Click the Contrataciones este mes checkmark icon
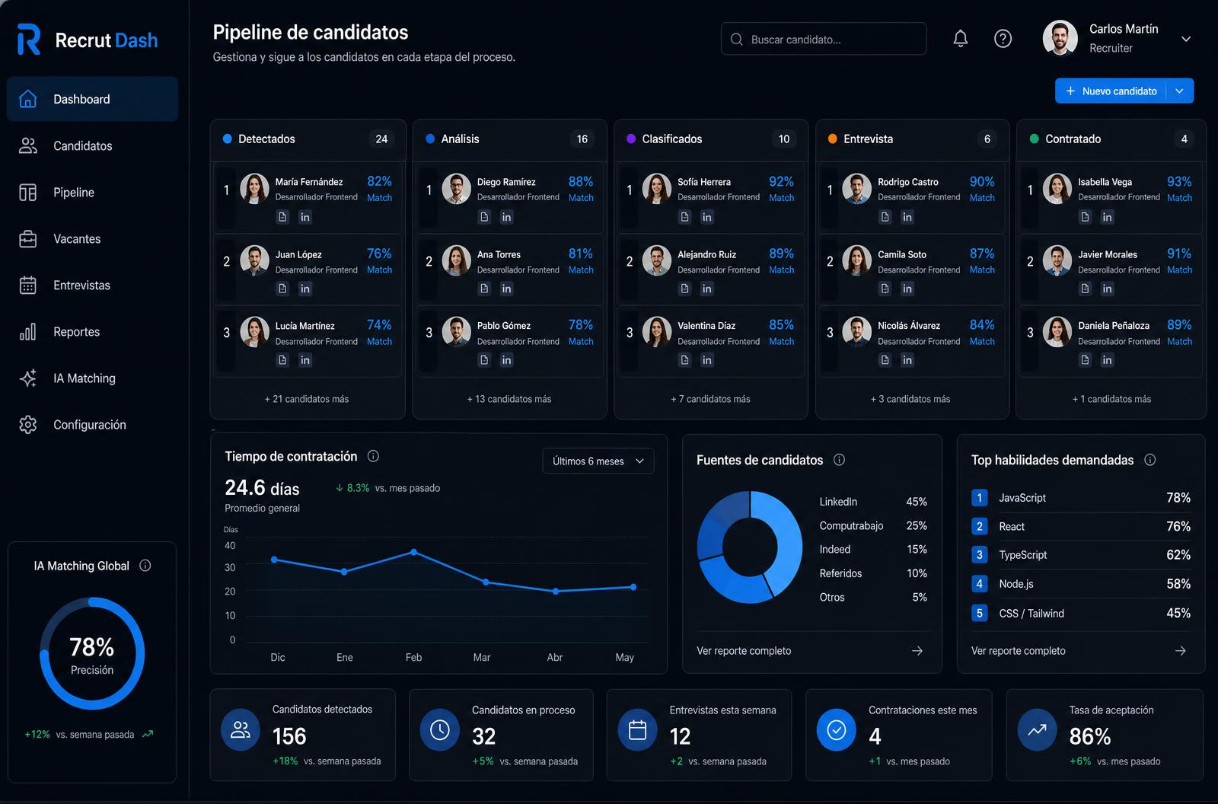Viewport: 1218px width, 804px height. click(x=837, y=729)
